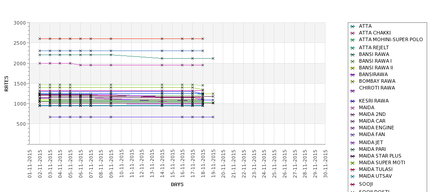Click the BOMBAY RAWA legend marker
Image resolution: width=437 pixels, height=192 pixels.
click(x=353, y=81)
